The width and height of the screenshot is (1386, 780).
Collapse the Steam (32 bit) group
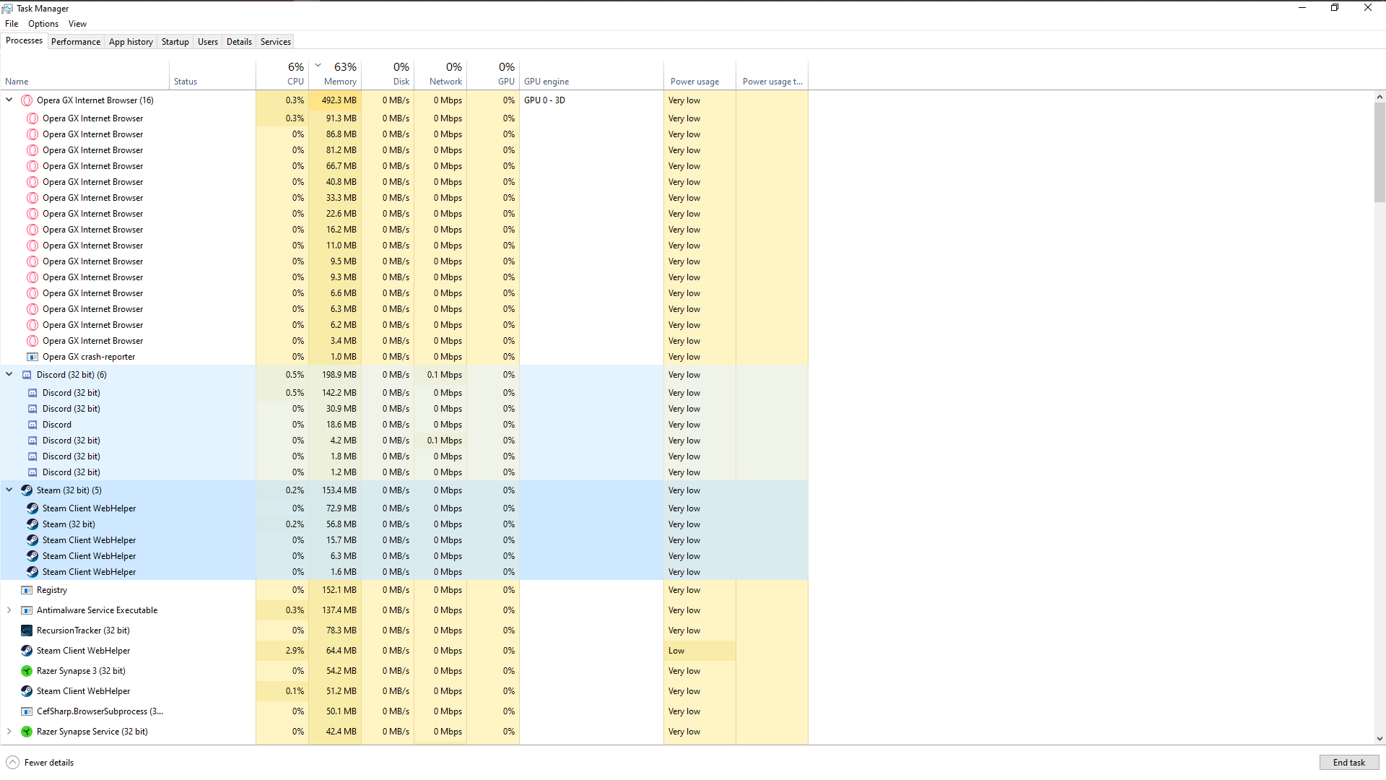9,490
